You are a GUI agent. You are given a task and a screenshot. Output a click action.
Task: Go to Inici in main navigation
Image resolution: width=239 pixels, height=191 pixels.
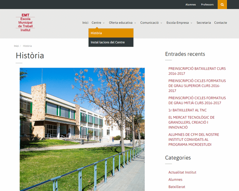(85, 23)
